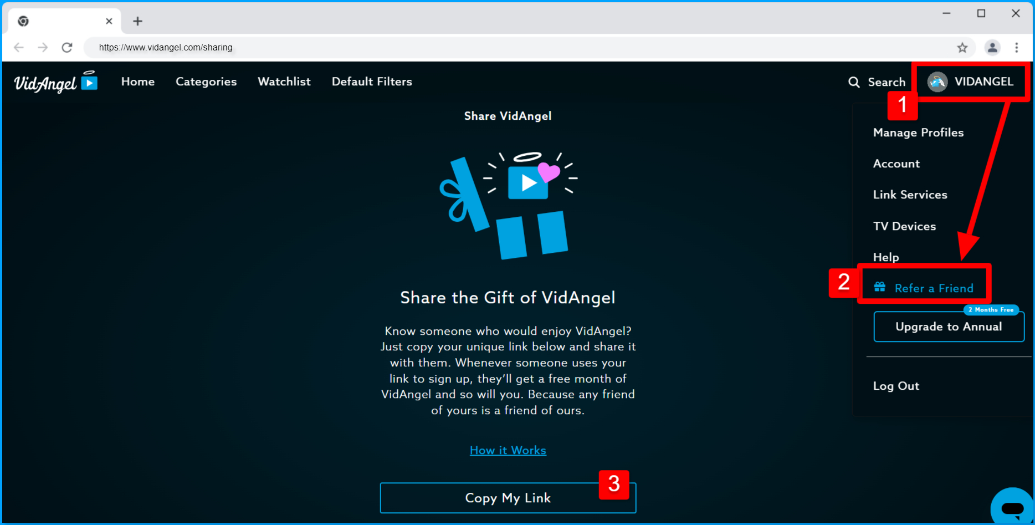Go back with browser back arrow

(x=19, y=48)
